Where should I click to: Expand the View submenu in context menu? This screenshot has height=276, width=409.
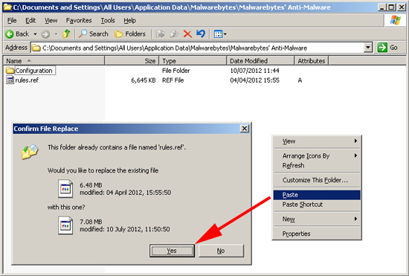(x=355, y=141)
